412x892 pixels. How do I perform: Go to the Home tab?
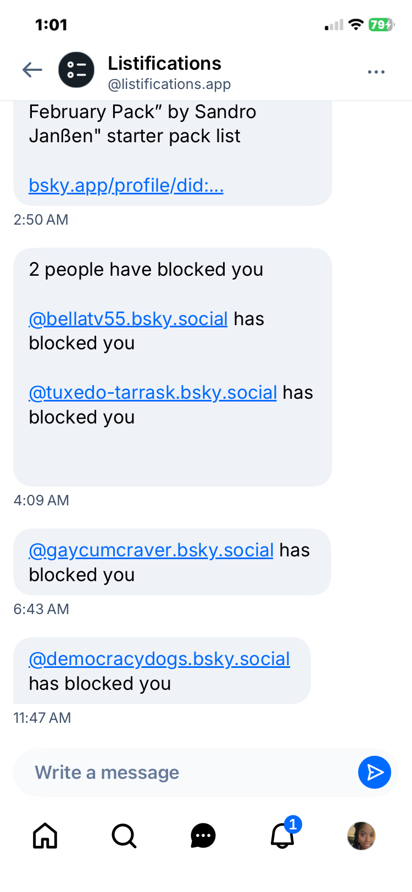(45, 836)
